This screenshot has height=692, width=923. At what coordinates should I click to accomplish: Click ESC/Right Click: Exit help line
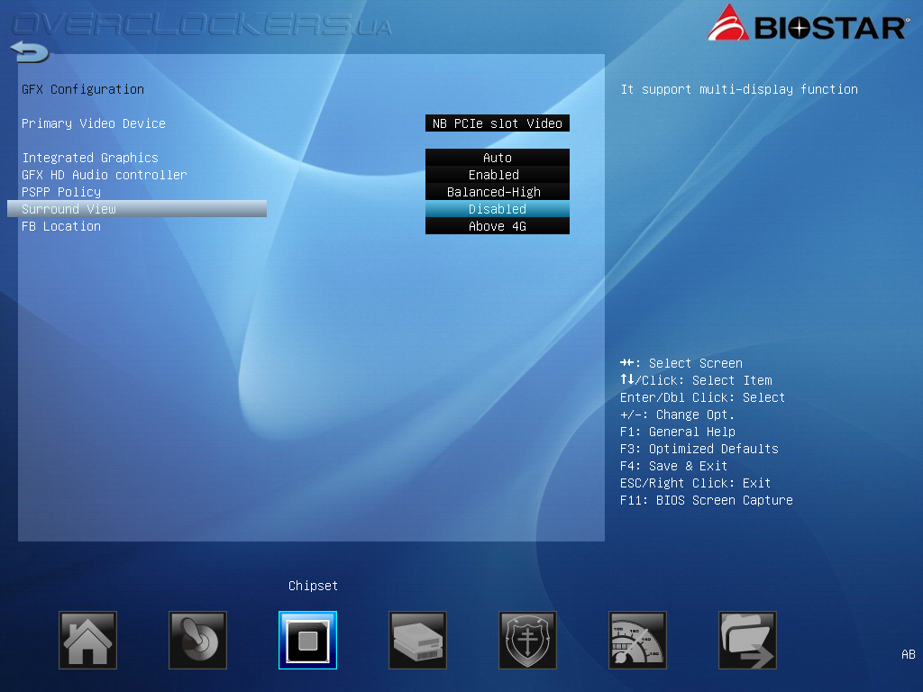tap(695, 483)
